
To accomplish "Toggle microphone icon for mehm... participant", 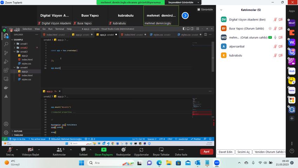I will tap(275, 38).
